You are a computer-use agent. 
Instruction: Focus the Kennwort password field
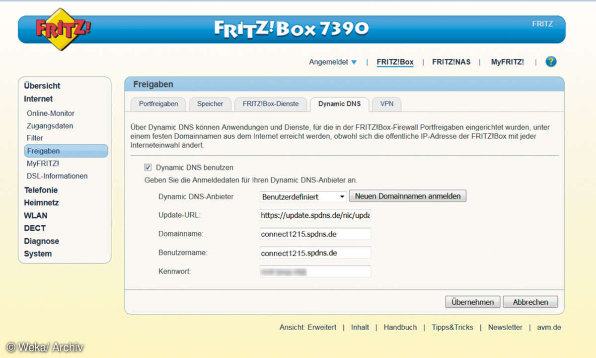tap(315, 271)
